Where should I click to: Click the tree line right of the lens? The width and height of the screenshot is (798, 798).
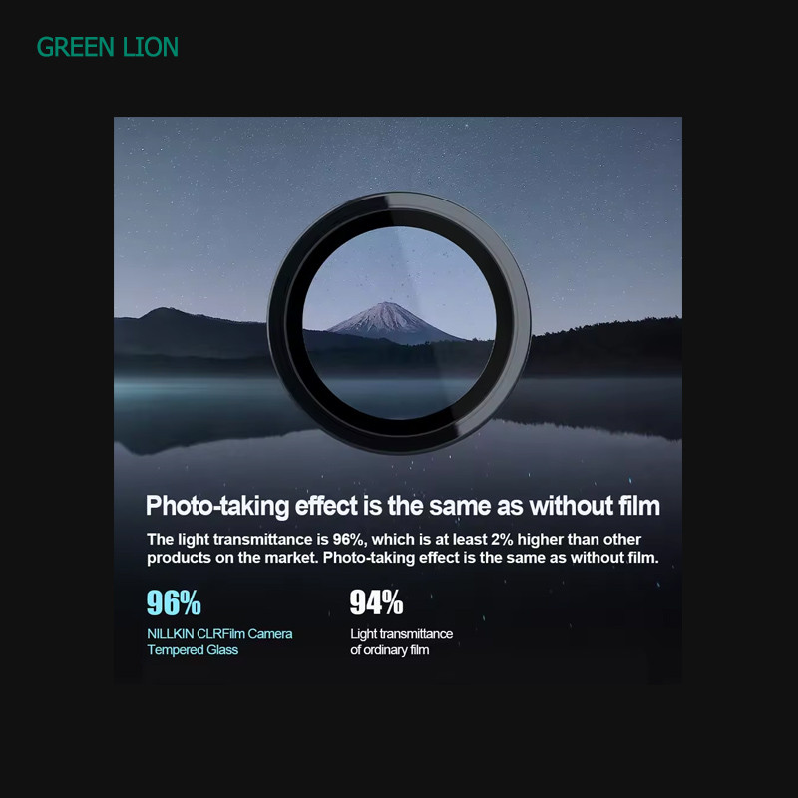coord(605,346)
